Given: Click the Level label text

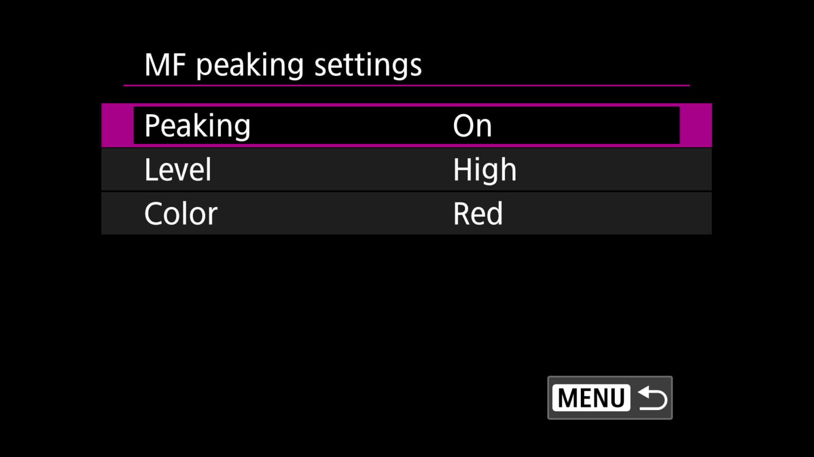Looking at the screenshot, I should (178, 169).
